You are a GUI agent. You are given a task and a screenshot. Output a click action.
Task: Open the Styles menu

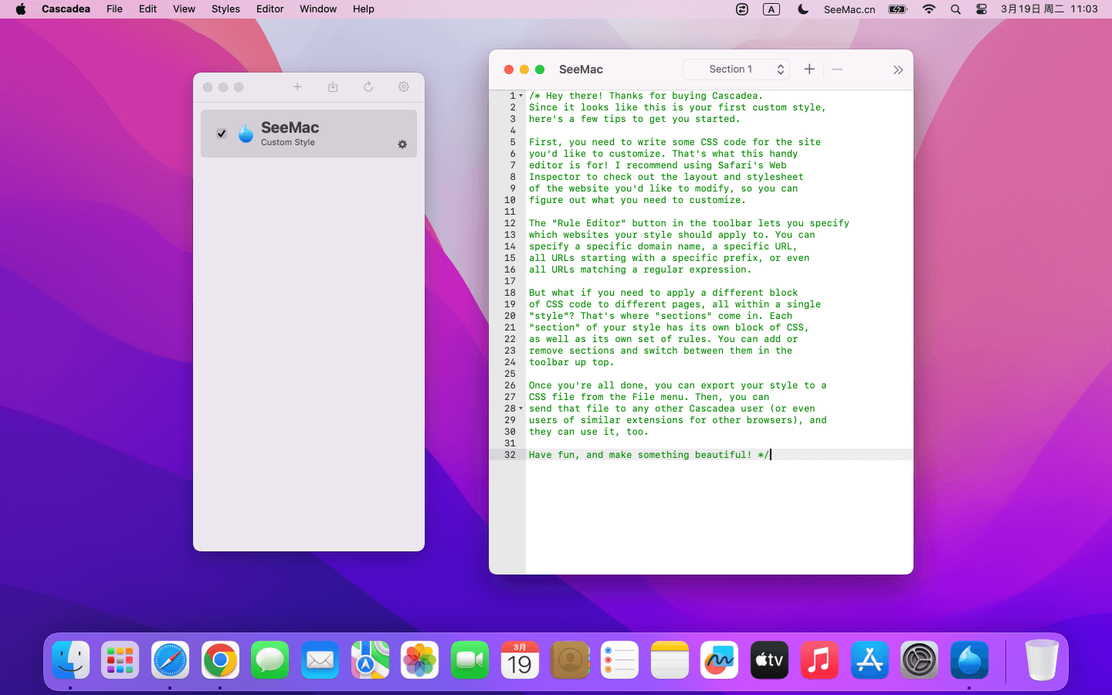click(x=225, y=9)
